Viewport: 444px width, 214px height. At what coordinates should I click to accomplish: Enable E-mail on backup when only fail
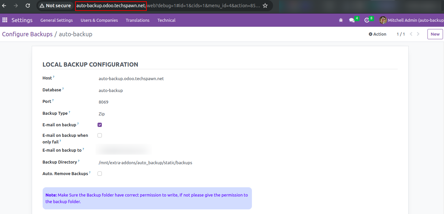click(x=100, y=135)
